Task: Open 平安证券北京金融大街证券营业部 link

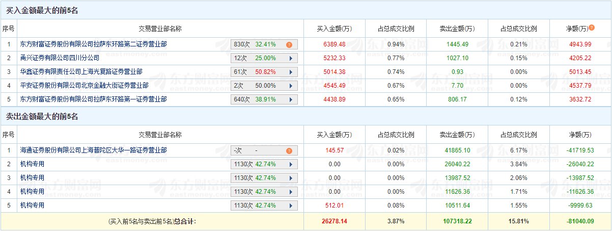Action: [85, 86]
